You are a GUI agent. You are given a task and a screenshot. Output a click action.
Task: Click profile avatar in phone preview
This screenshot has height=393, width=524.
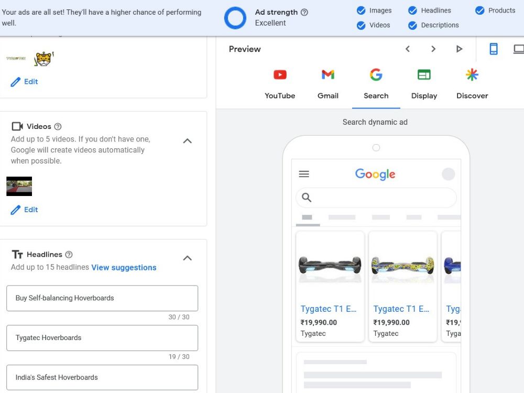click(x=448, y=174)
